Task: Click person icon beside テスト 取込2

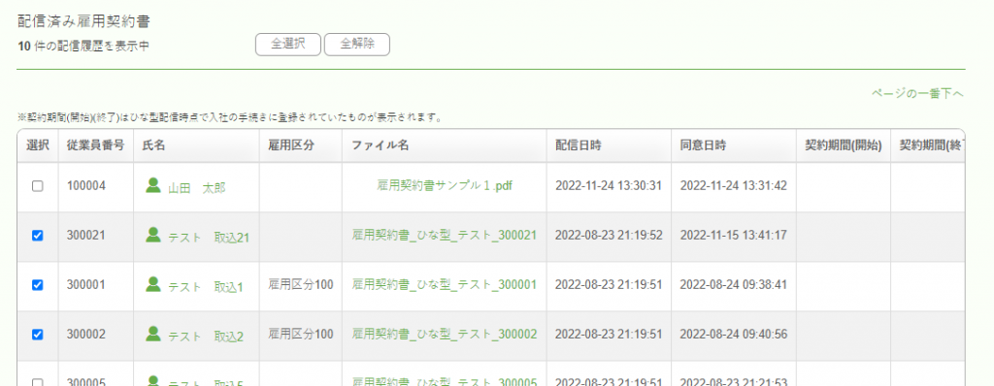Action: (152, 334)
